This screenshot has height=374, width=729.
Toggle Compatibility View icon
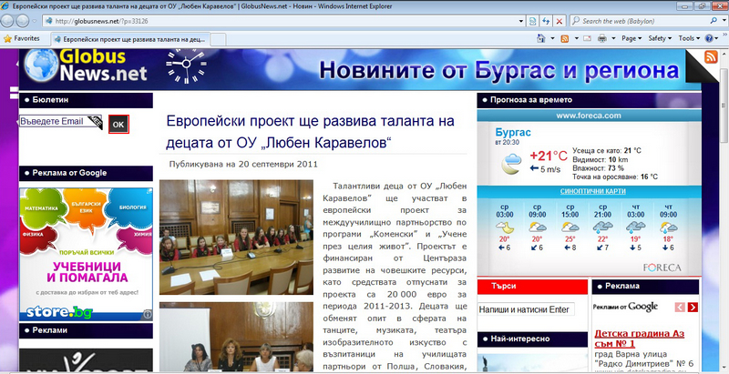click(x=533, y=21)
